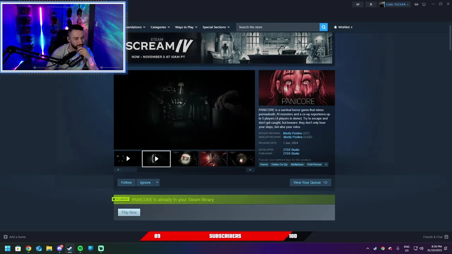Select the Multiplayer tag
The width and height of the screenshot is (452, 254).
(297, 164)
